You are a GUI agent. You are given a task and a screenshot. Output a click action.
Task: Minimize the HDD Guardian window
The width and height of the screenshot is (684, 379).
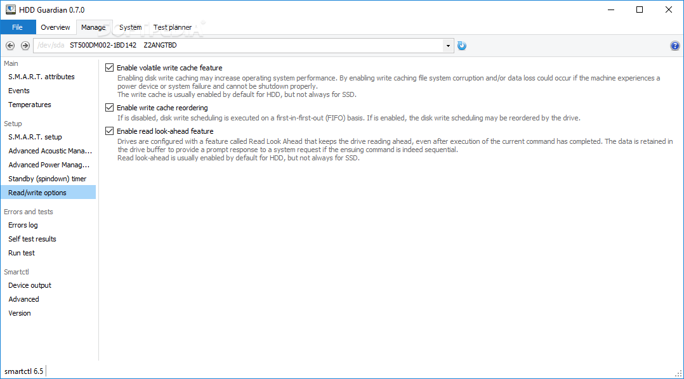point(610,10)
